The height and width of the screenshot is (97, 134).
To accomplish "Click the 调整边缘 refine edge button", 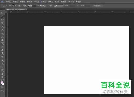I will 98,6.
